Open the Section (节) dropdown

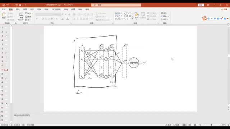28,20
